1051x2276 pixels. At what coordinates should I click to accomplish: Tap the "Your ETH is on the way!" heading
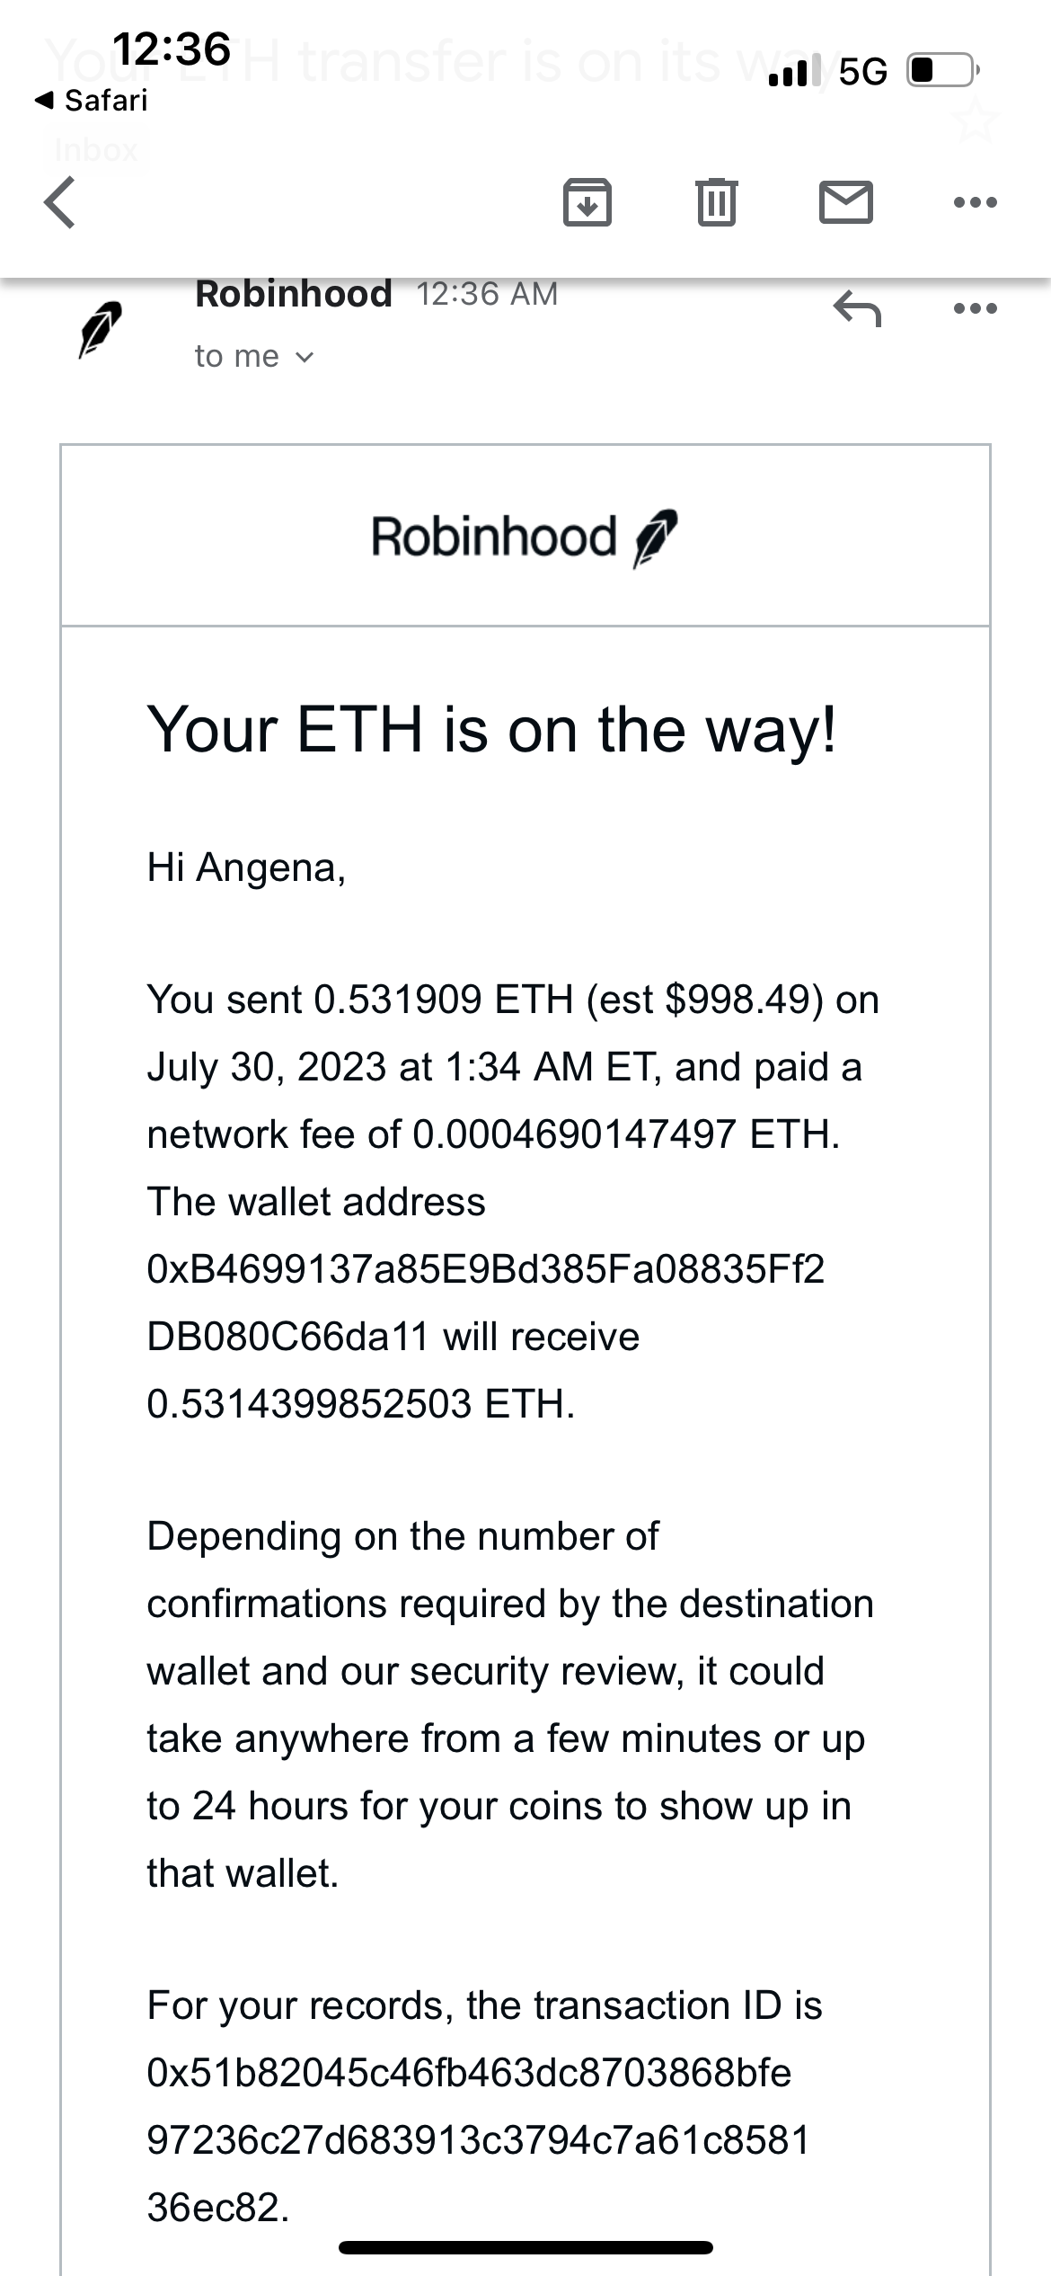[491, 729]
